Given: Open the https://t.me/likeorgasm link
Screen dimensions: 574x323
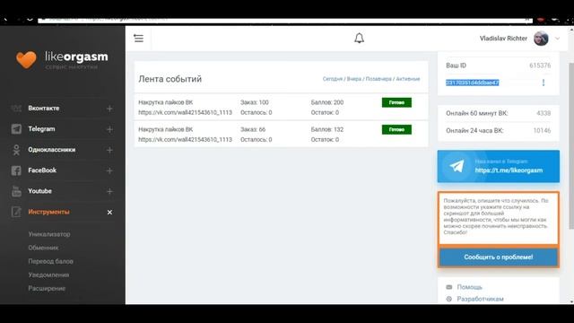Looking at the screenshot, I should click(x=509, y=170).
